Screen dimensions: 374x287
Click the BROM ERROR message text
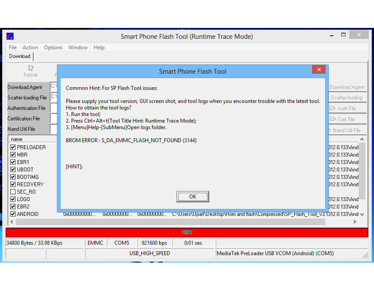[131, 140]
